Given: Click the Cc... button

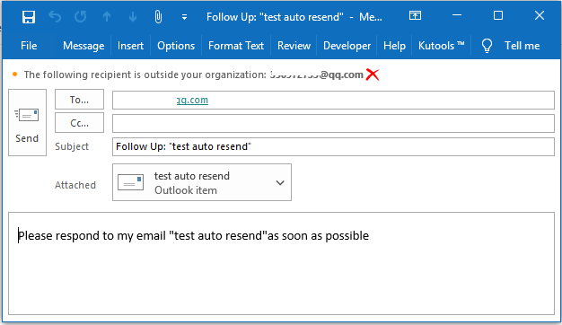Looking at the screenshot, I should pyautogui.click(x=79, y=123).
